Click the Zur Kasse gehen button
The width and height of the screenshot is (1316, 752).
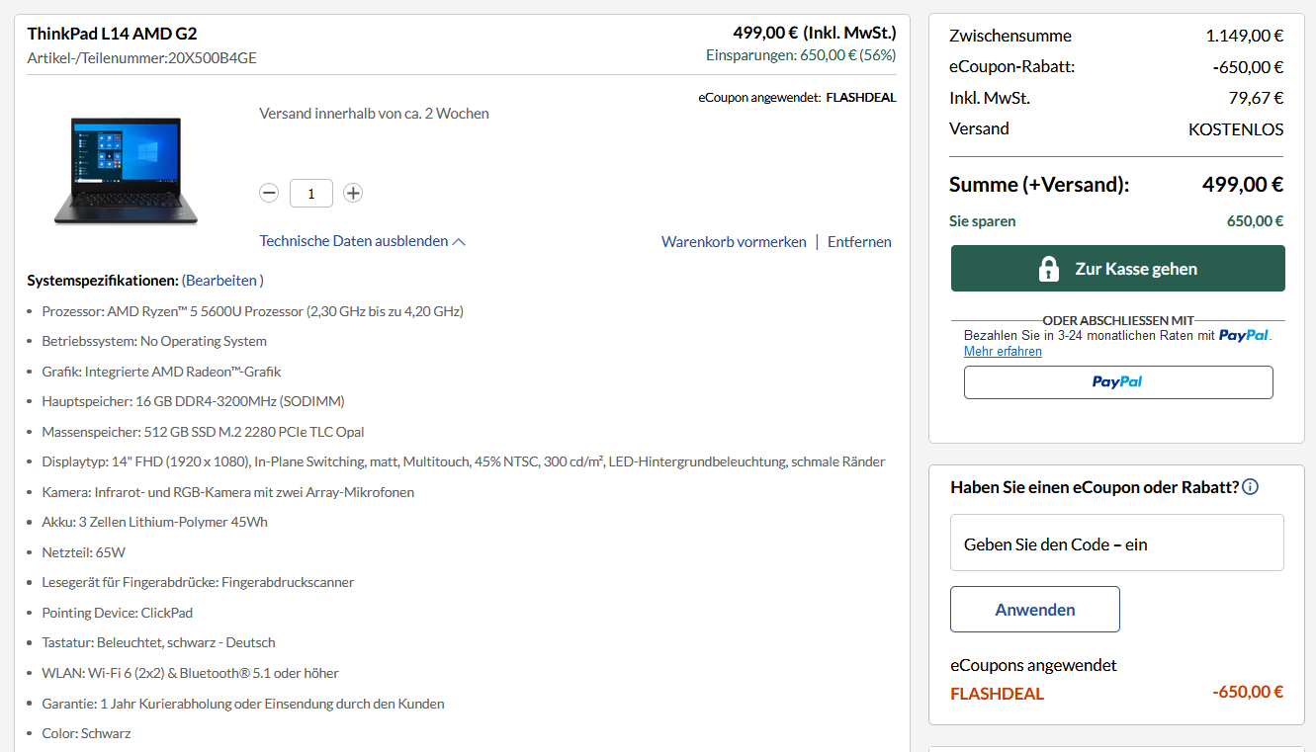[1117, 268]
